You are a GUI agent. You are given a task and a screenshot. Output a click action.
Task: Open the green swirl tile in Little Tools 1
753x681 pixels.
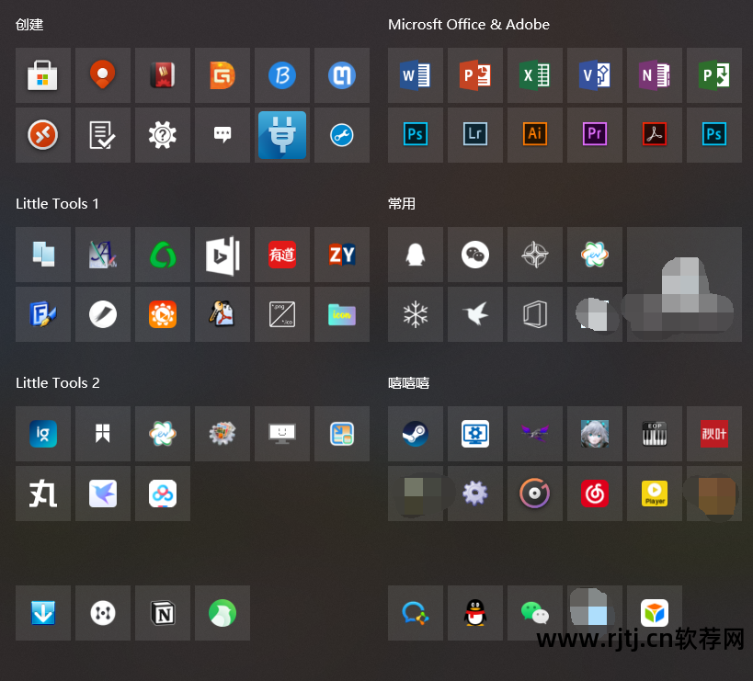163,255
